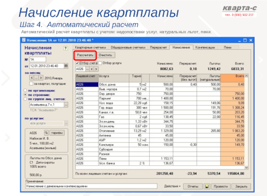Click the save diskette icon
Screen dimensions: 267x196
[x=207, y=186]
